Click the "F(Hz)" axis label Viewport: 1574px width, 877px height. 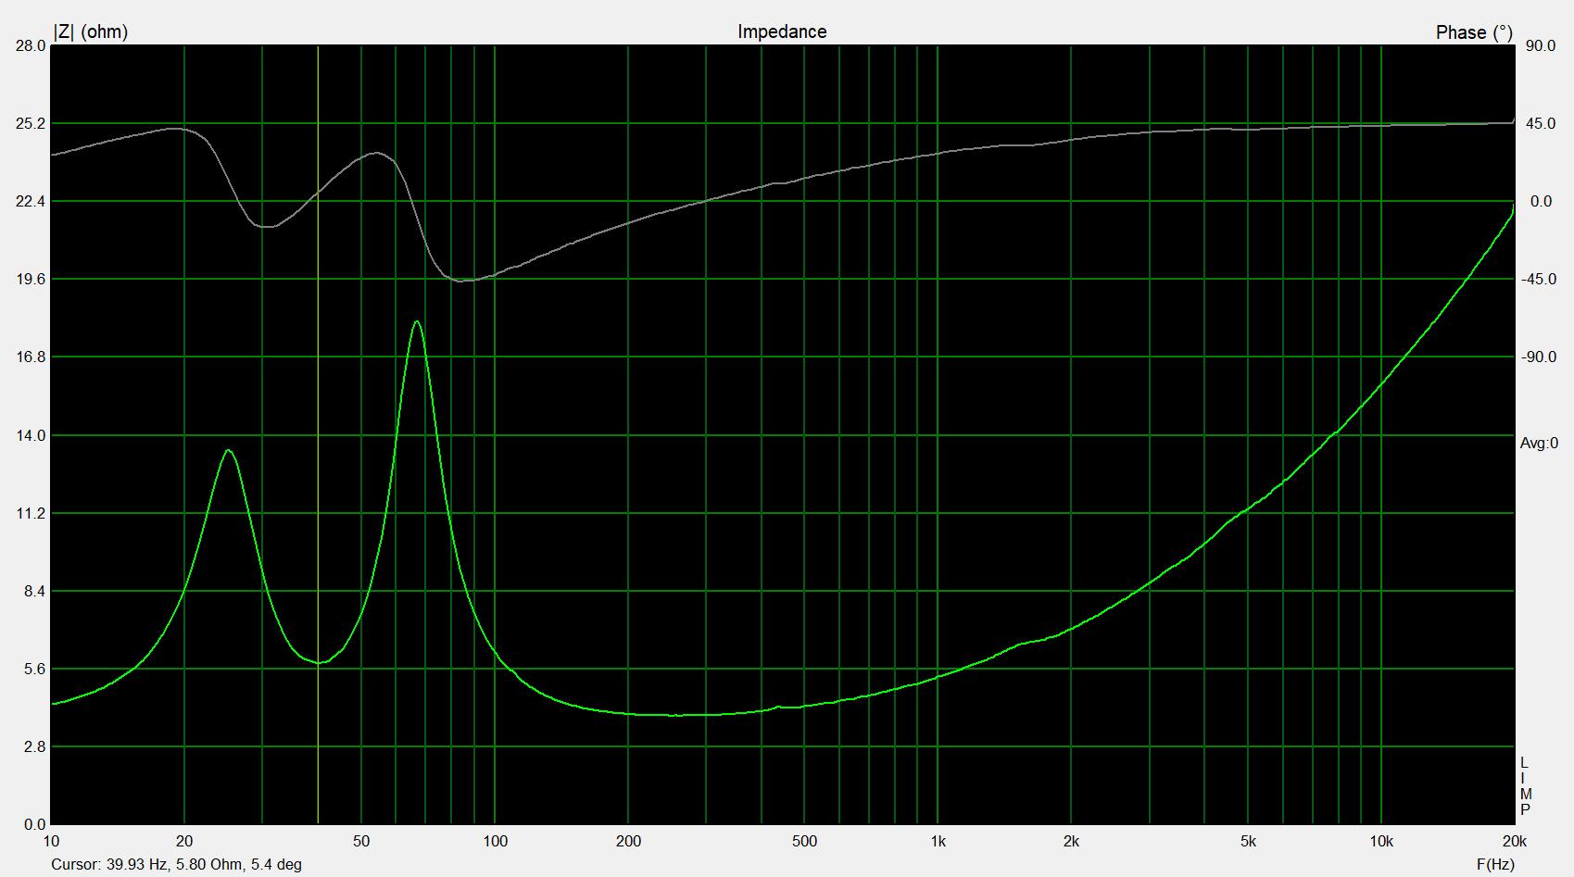(1496, 864)
